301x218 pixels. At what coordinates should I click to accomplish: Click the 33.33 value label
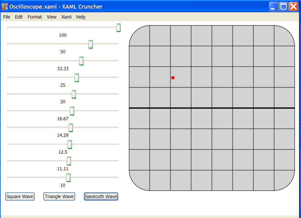63,69
